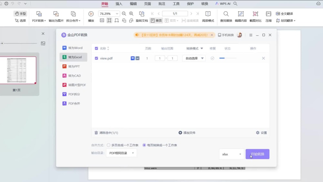Screen dimensions: 323x182
Task: Open the dialog hamburger menu
Action: coord(251,35)
